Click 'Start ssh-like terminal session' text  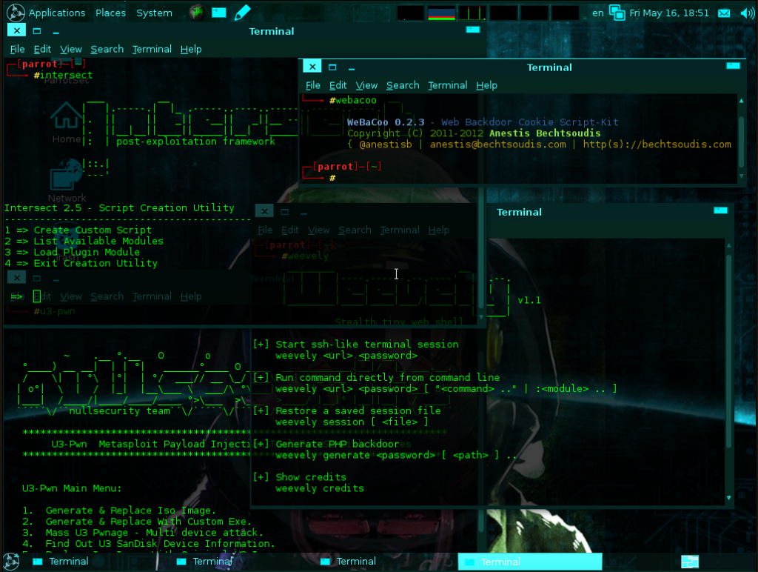367,344
